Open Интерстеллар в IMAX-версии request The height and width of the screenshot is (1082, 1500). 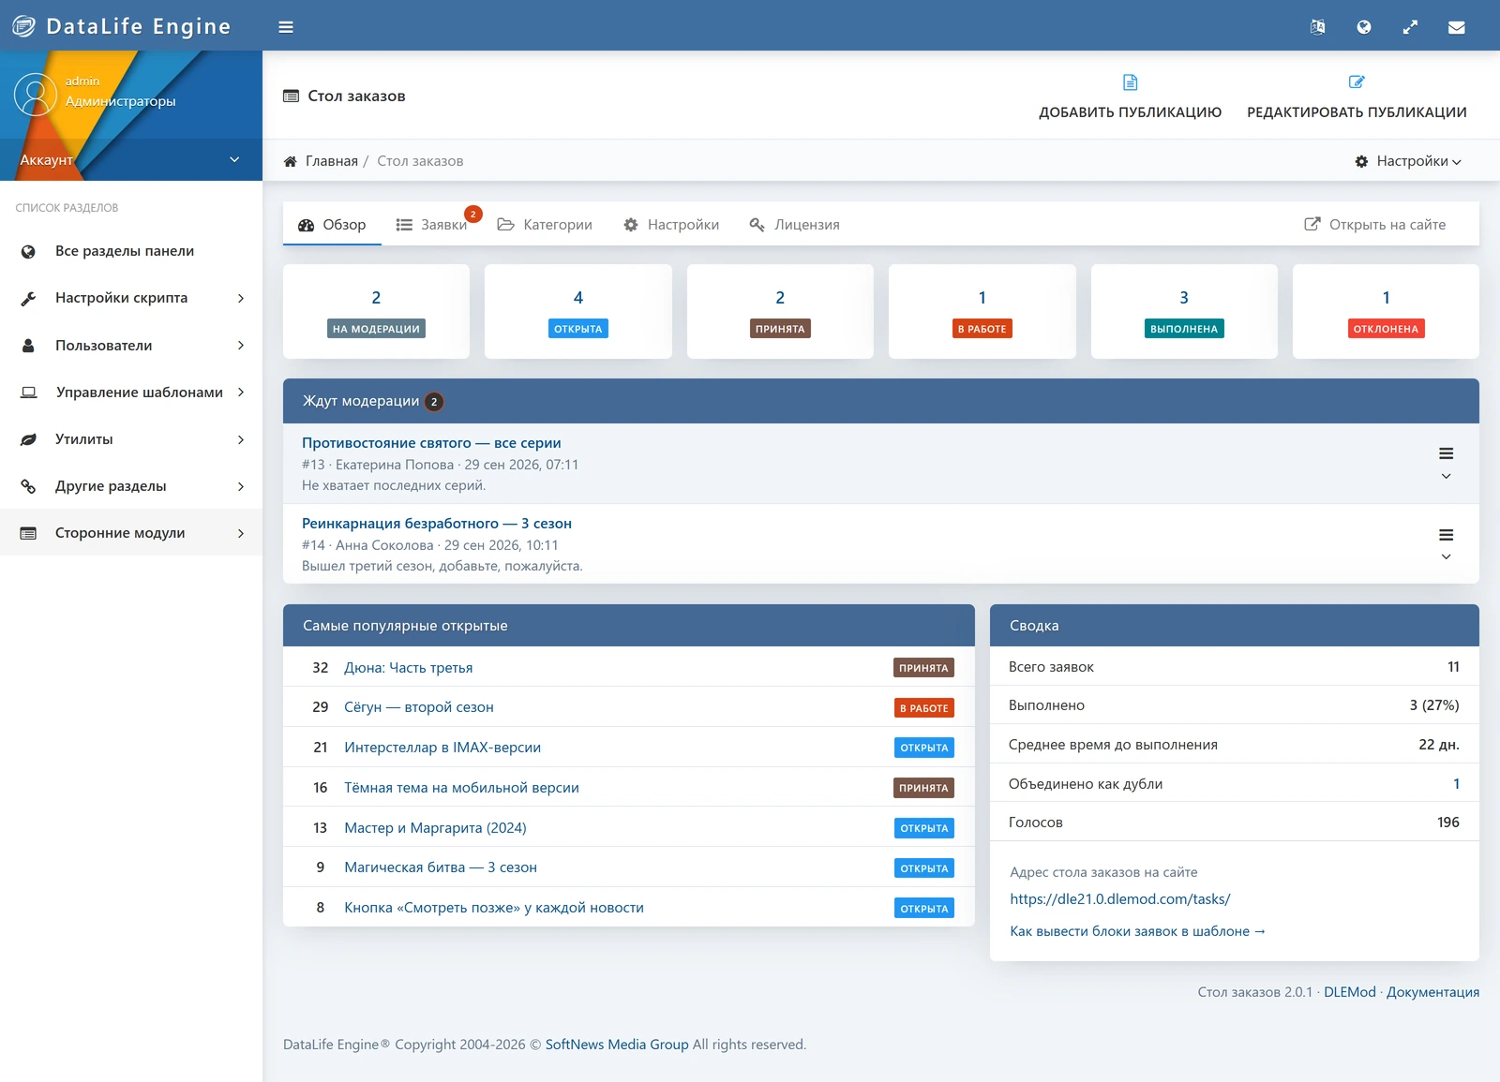tap(442, 748)
